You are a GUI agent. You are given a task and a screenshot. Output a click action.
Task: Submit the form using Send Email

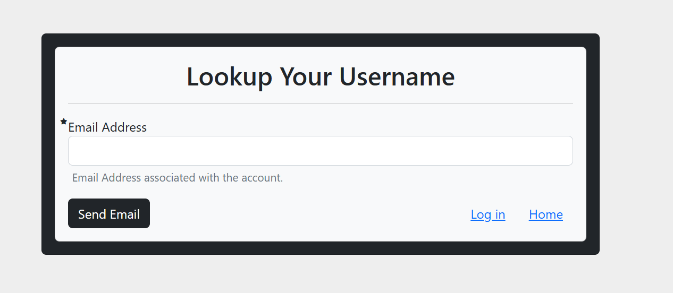point(109,213)
